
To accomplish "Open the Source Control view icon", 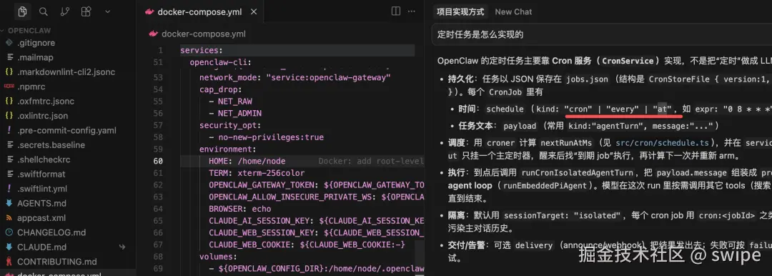I will point(64,11).
